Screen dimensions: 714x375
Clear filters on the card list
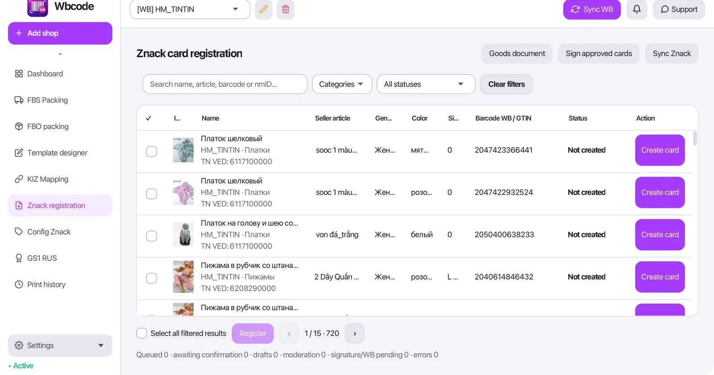pos(506,84)
